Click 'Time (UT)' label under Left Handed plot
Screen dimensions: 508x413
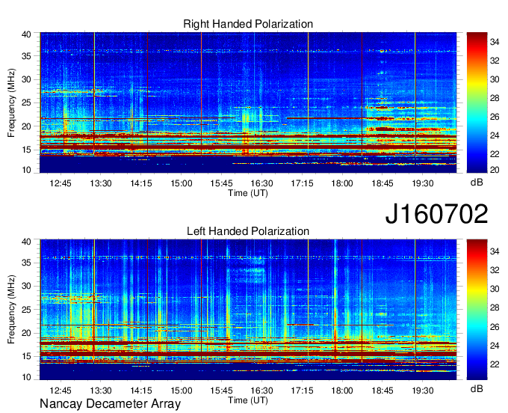coord(248,400)
